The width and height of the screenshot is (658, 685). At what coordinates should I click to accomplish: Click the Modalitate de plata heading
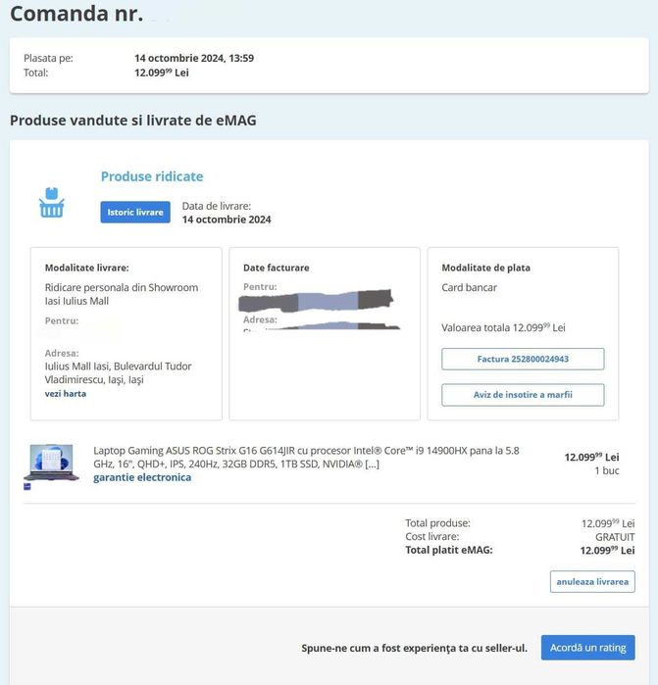(x=485, y=268)
